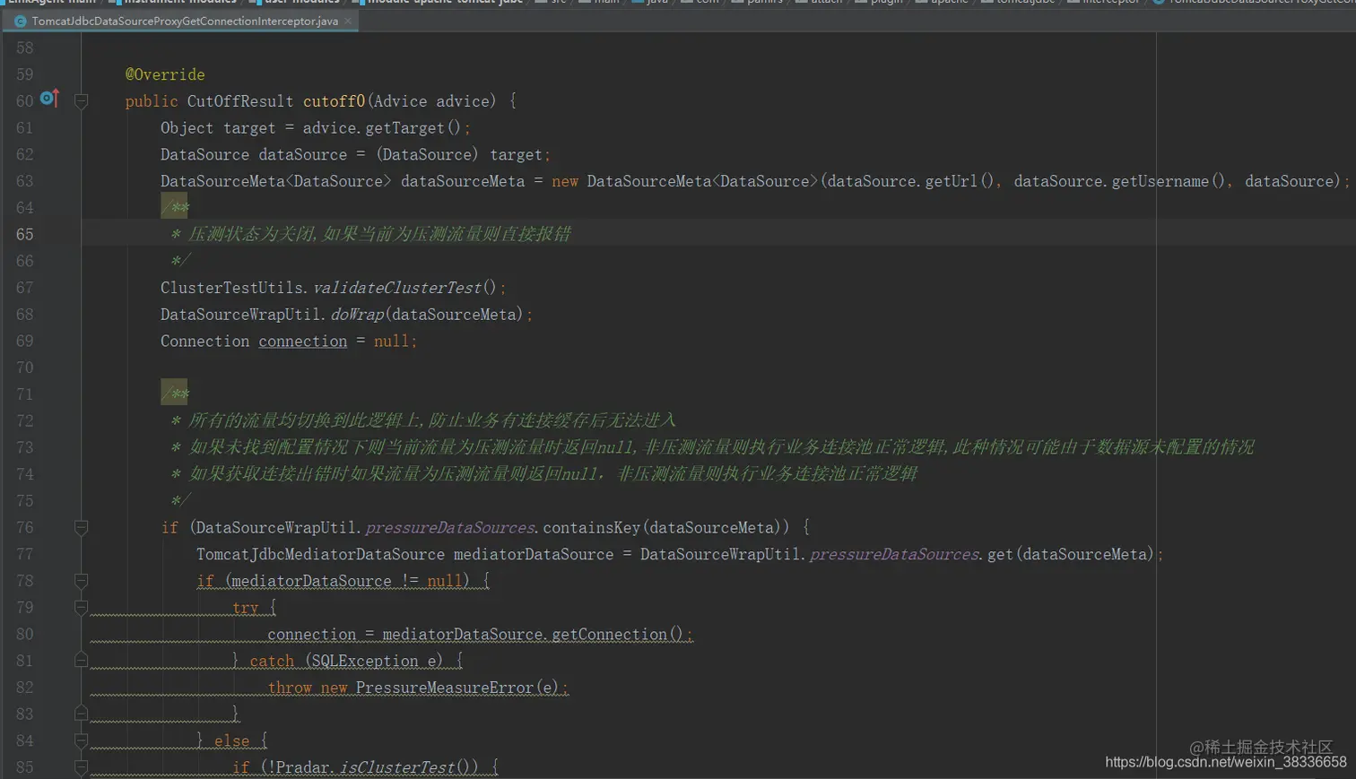The width and height of the screenshot is (1356, 779).
Task: Click dataSource.getUsername() on line 63
Action: [1120, 181]
